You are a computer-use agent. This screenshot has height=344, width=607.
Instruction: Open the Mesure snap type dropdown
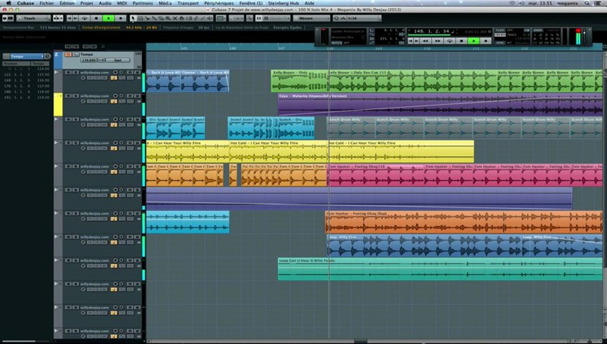coord(311,18)
